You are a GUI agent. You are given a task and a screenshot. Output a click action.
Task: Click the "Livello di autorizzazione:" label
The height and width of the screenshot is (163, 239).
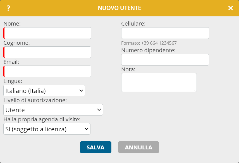pyautogui.click(x=35, y=100)
